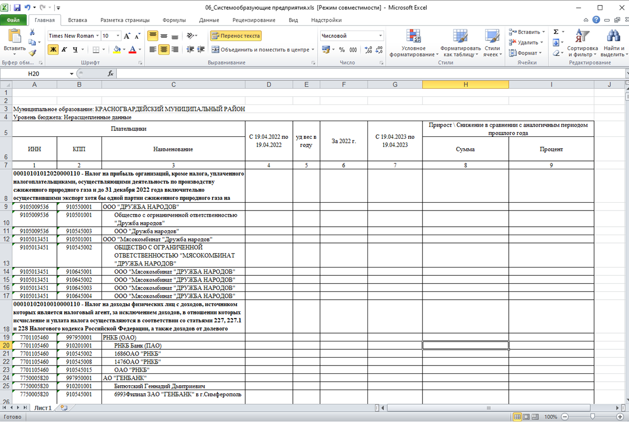The image size is (629, 422).
Task: Click the text orientation icon
Action: pyautogui.click(x=190, y=36)
